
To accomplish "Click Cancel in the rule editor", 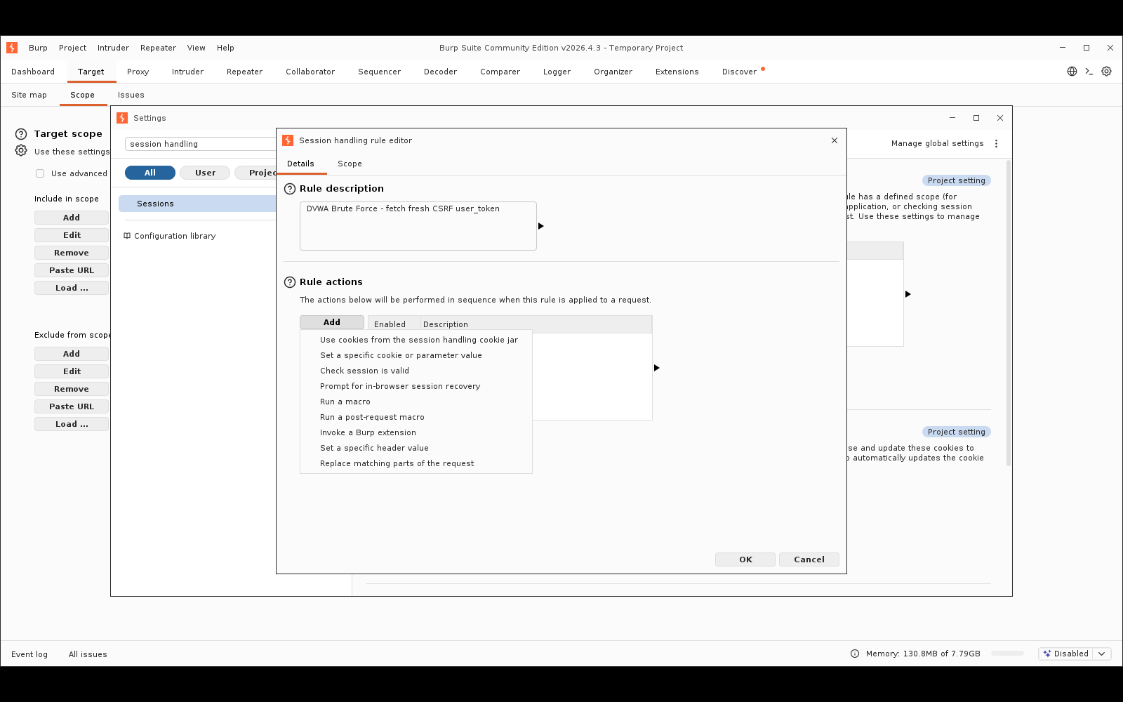I will 809,559.
